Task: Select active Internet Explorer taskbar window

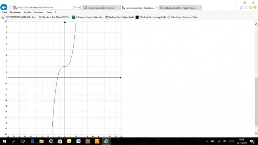Action: point(106,141)
